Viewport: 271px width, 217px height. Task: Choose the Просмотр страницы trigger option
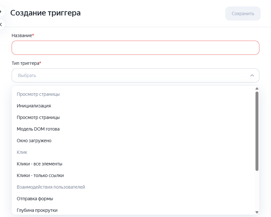pyautogui.click(x=134, y=117)
